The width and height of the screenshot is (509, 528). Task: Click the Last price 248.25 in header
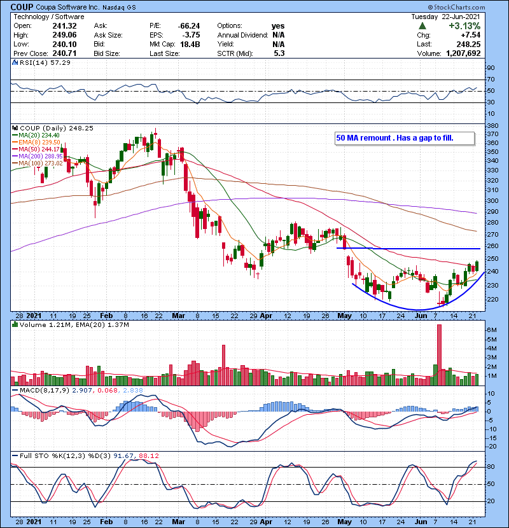click(468, 44)
